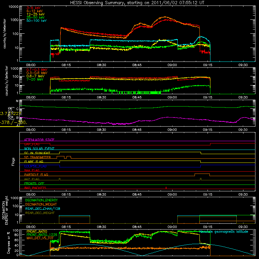Click 09:15 time label under the MeV plot
The width and height of the screenshot is (259, 259).
(208, 97)
